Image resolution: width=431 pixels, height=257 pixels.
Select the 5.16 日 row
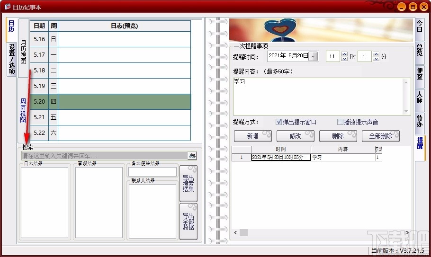[110, 39]
